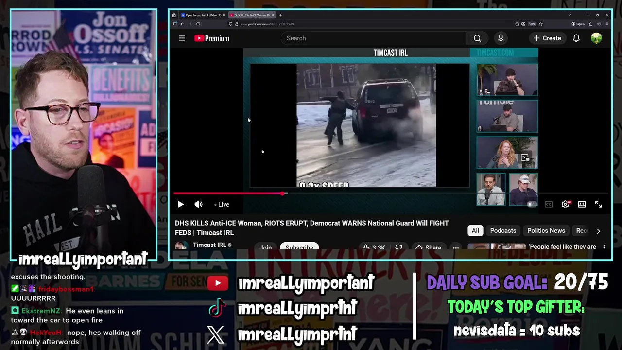
Task: Show site info with the padlock icon
Action: [237, 24]
